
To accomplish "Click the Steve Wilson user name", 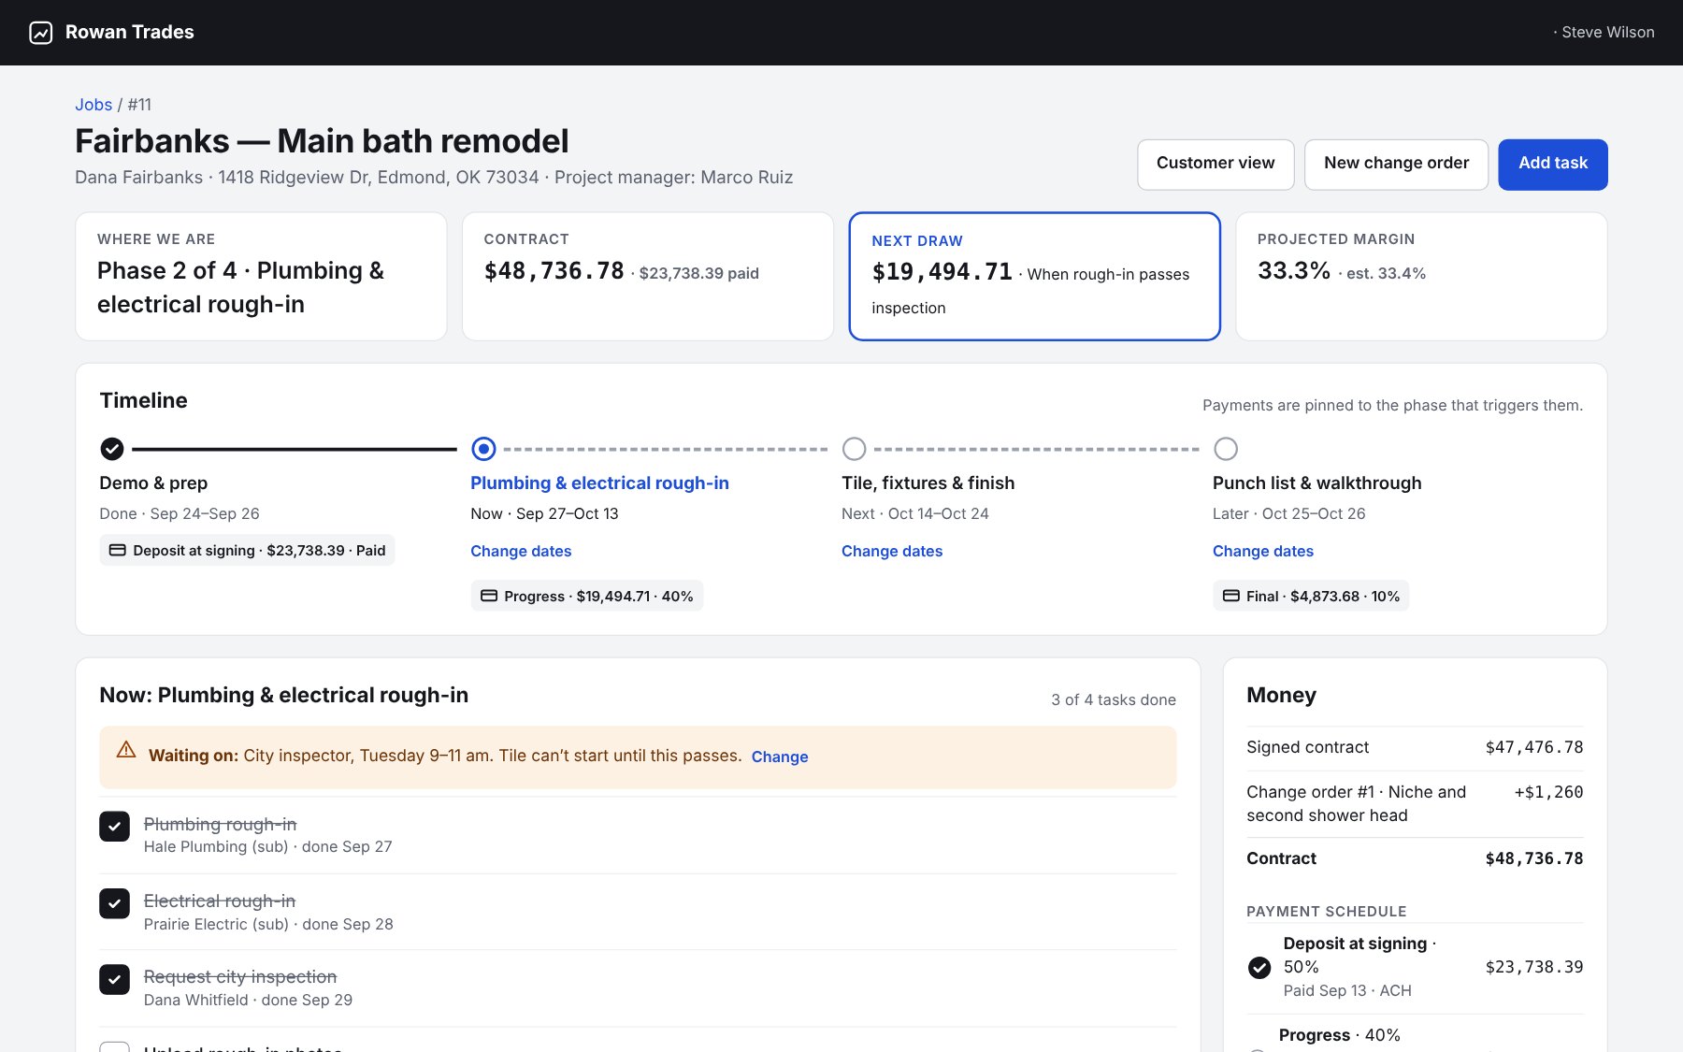I will pyautogui.click(x=1607, y=33).
